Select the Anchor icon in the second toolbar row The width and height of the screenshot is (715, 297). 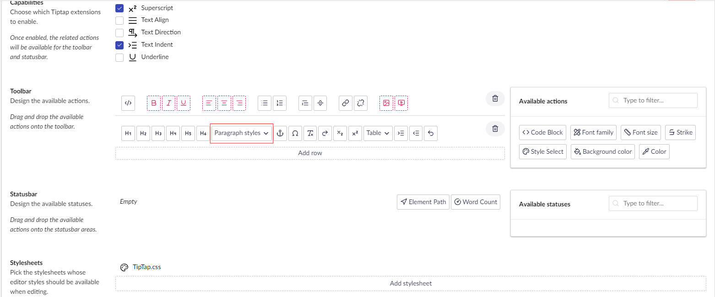point(280,133)
